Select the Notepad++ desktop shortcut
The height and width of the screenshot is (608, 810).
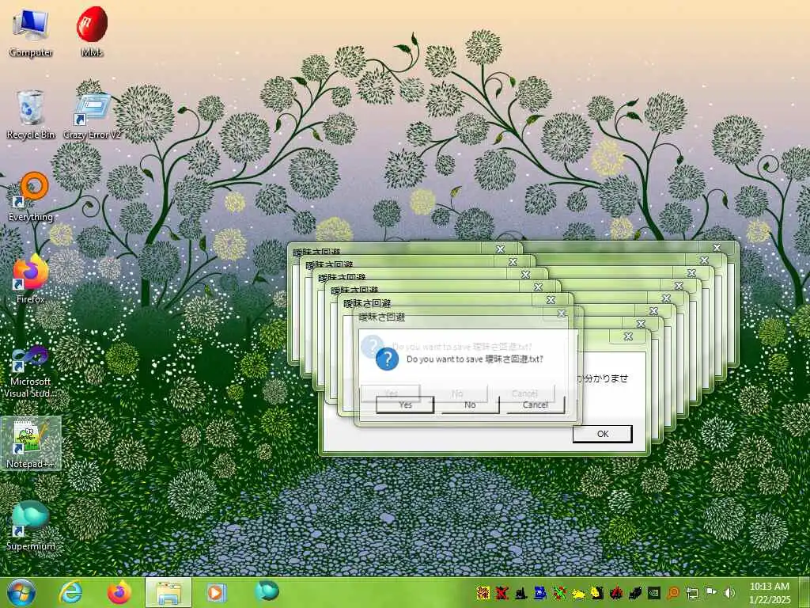click(31, 443)
